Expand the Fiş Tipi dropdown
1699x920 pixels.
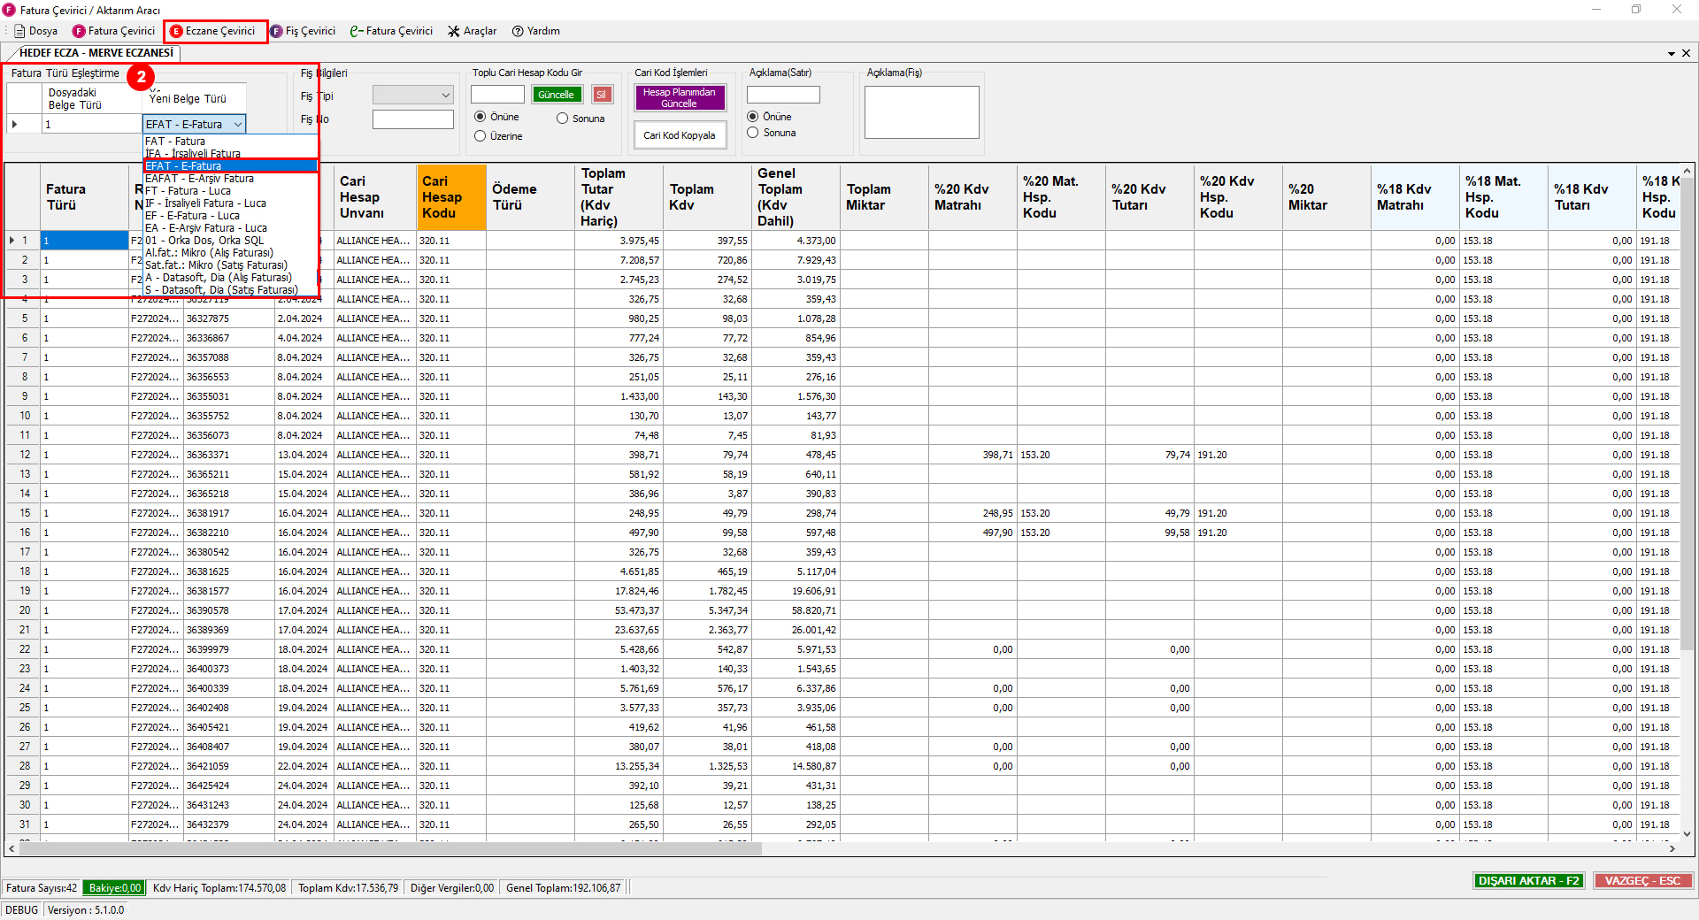pos(445,96)
